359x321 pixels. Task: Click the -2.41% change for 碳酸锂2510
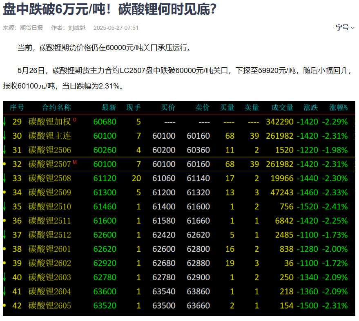[x=335, y=207]
